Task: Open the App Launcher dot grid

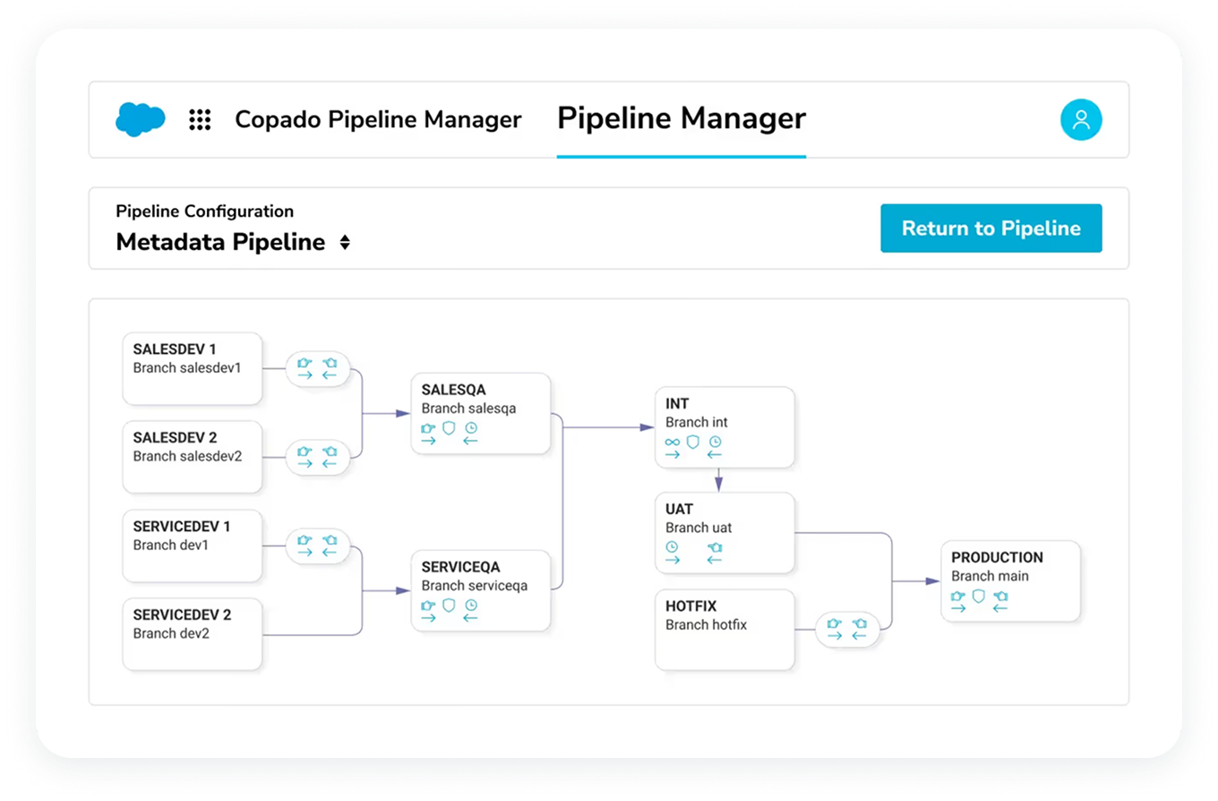Action: click(200, 120)
